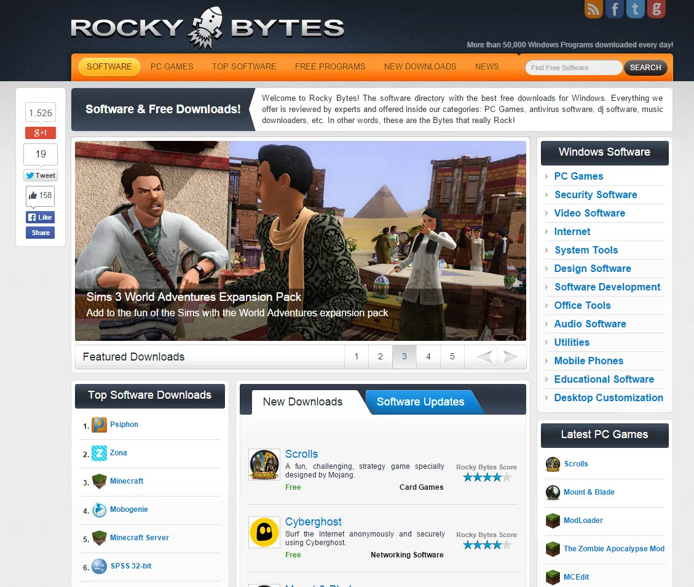Screen dimensions: 694x587
Task: Click the Cyberghost app icon
Action: click(264, 532)
